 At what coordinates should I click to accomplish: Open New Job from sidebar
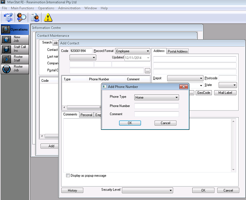click(x=15, y=39)
